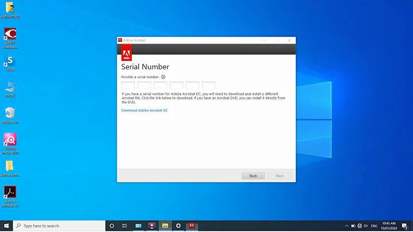
Task: Click the Serial Number heading text
Action: 145,67
